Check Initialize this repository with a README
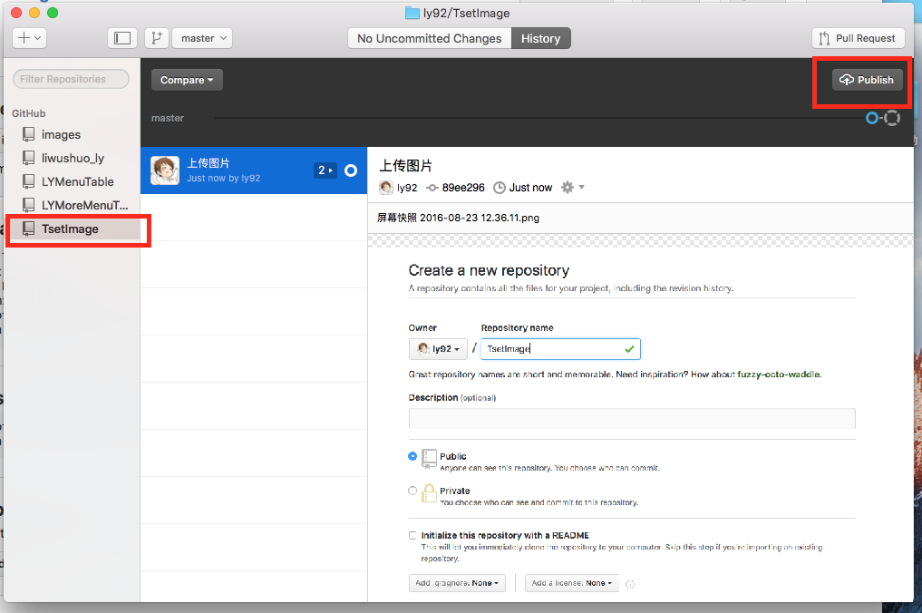 [x=412, y=535]
